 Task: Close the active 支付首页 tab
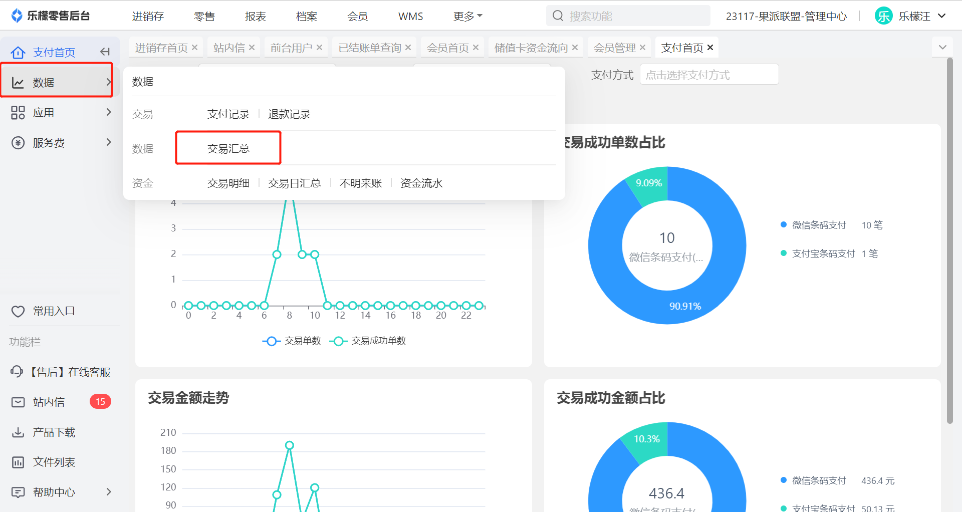710,47
